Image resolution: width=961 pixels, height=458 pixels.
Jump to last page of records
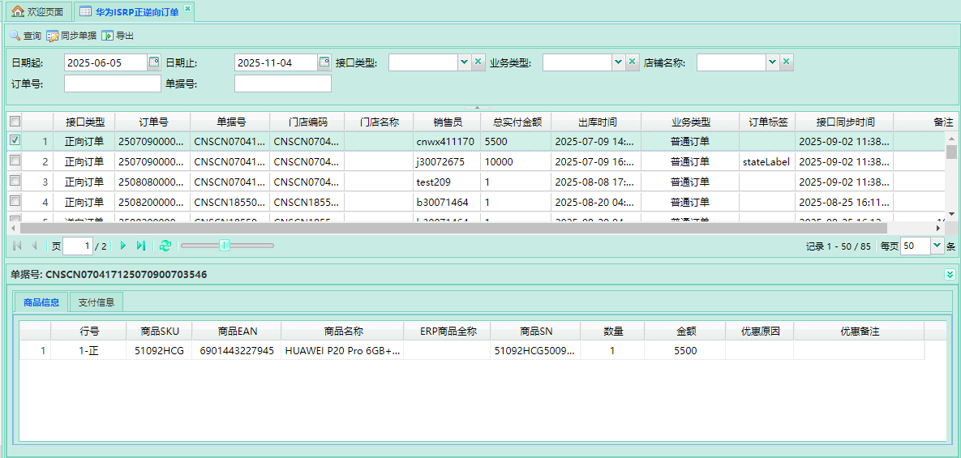point(141,246)
